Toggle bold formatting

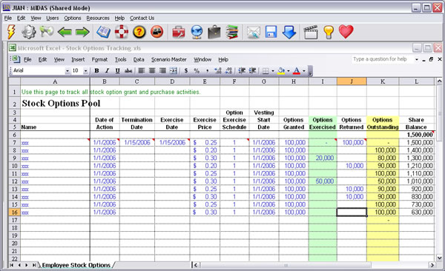pos(96,70)
